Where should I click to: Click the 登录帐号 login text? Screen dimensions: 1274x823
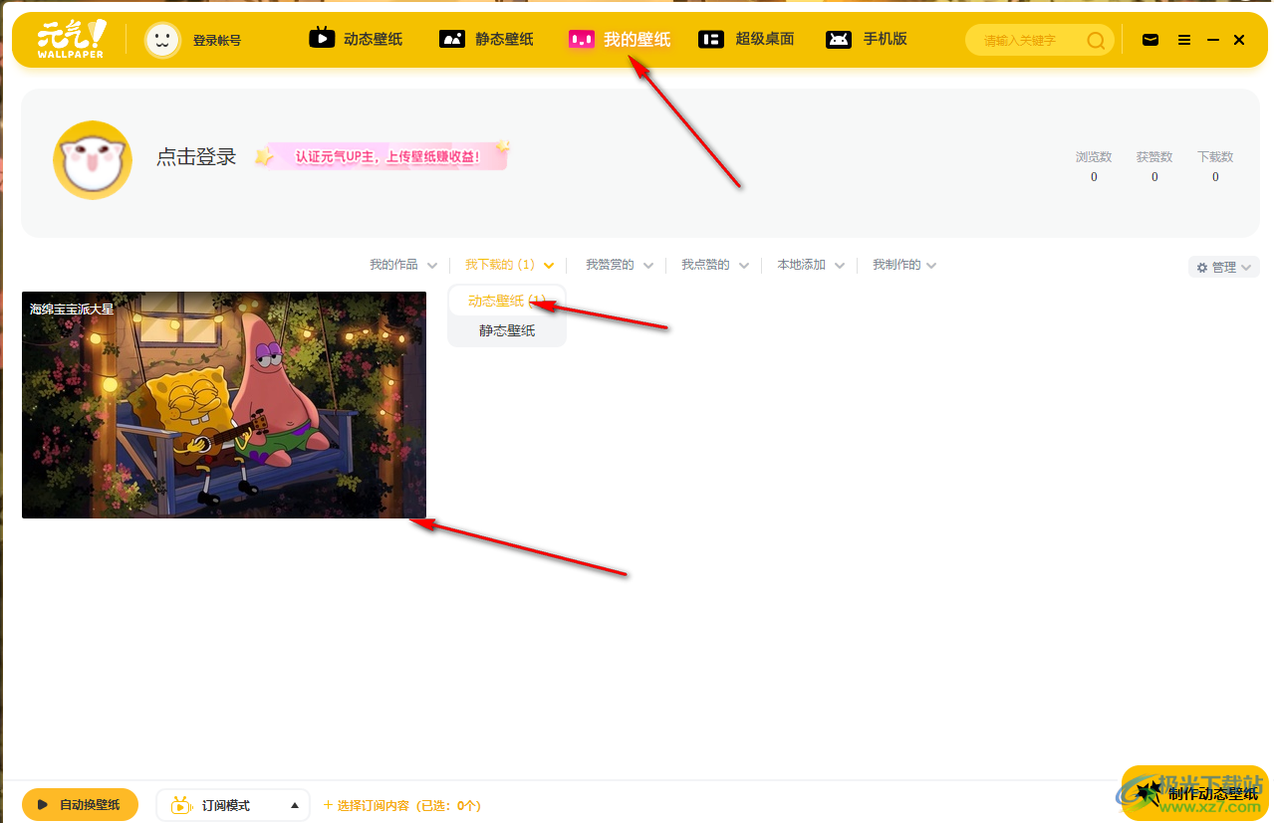coord(217,41)
